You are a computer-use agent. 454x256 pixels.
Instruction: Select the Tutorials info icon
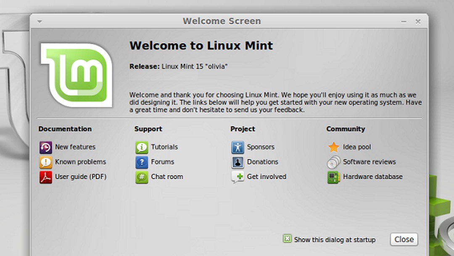click(142, 147)
